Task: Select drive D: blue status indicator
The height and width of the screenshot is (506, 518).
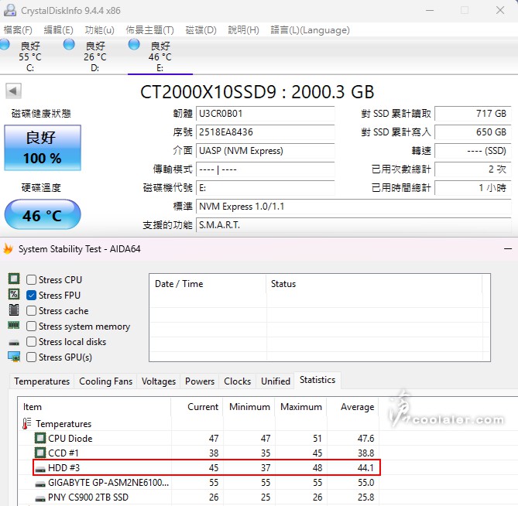Action: point(69,44)
